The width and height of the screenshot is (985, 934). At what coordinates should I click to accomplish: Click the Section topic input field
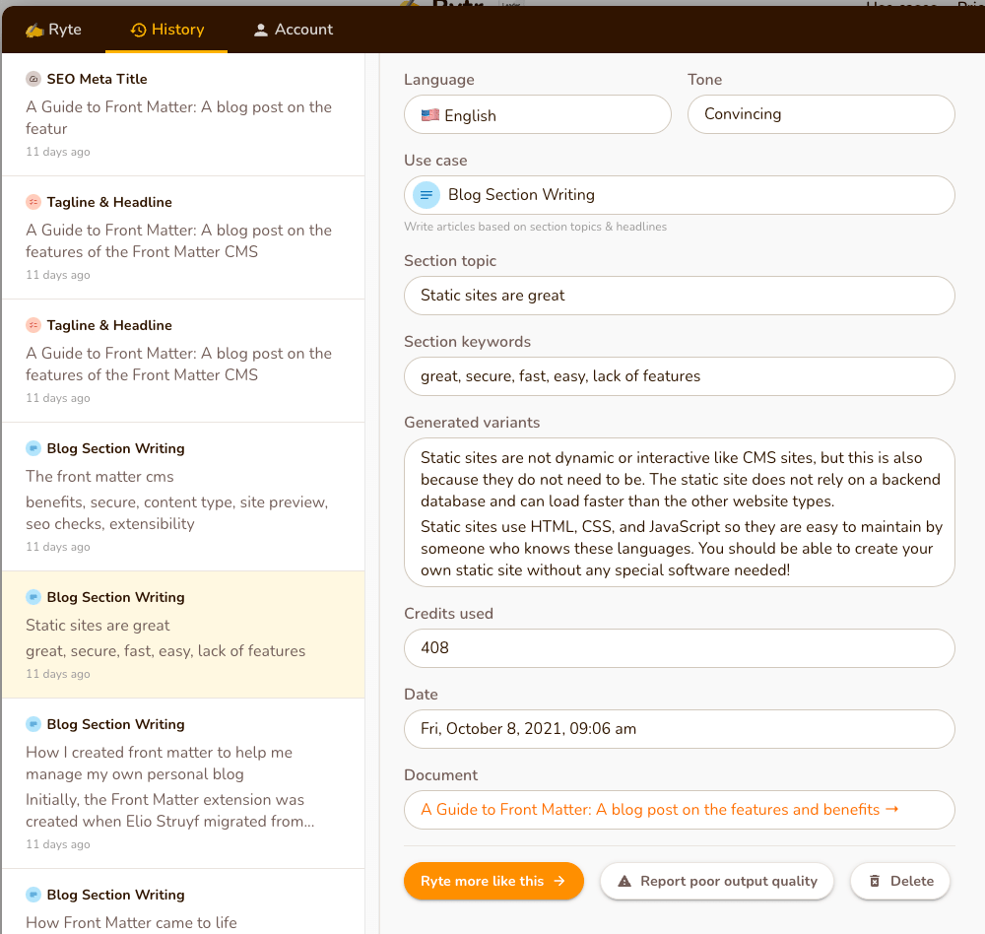click(x=679, y=296)
